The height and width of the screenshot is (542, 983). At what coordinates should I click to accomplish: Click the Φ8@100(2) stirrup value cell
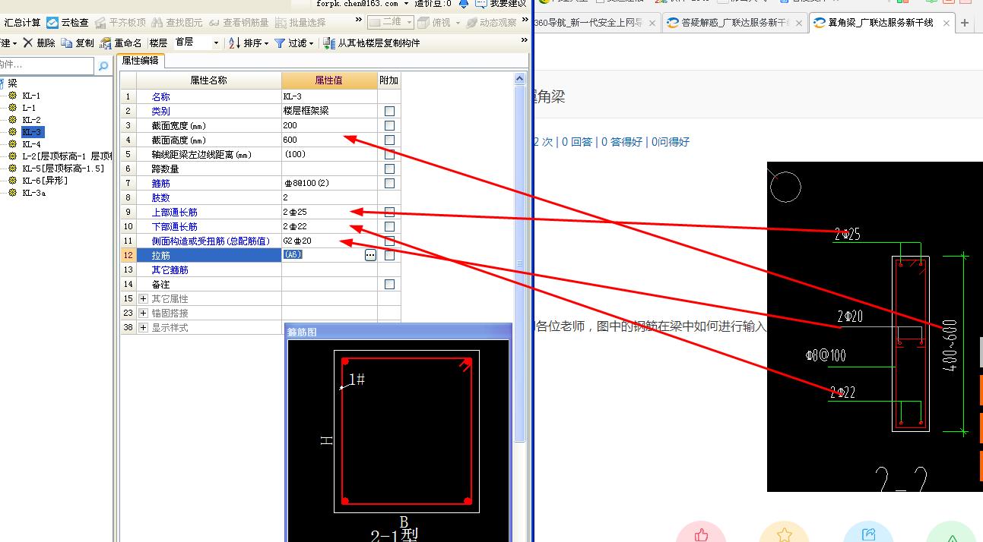pyautogui.click(x=329, y=183)
